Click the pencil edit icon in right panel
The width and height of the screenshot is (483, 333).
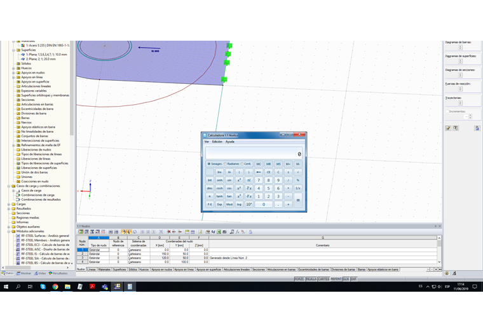pyautogui.click(x=448, y=128)
